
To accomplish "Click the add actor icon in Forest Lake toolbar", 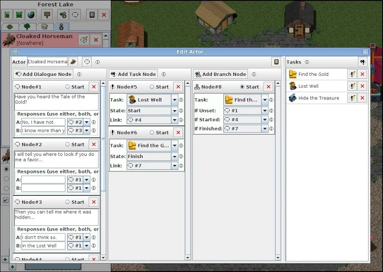I will point(63,15).
